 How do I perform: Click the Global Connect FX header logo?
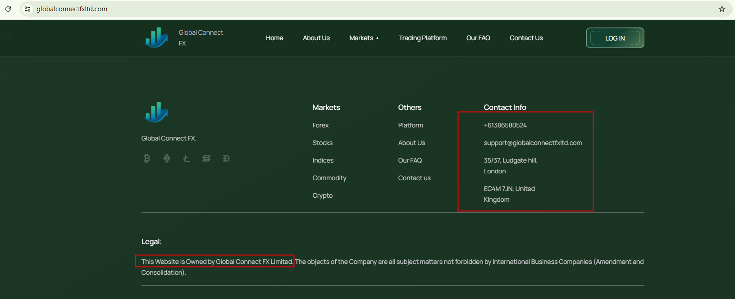coord(156,38)
